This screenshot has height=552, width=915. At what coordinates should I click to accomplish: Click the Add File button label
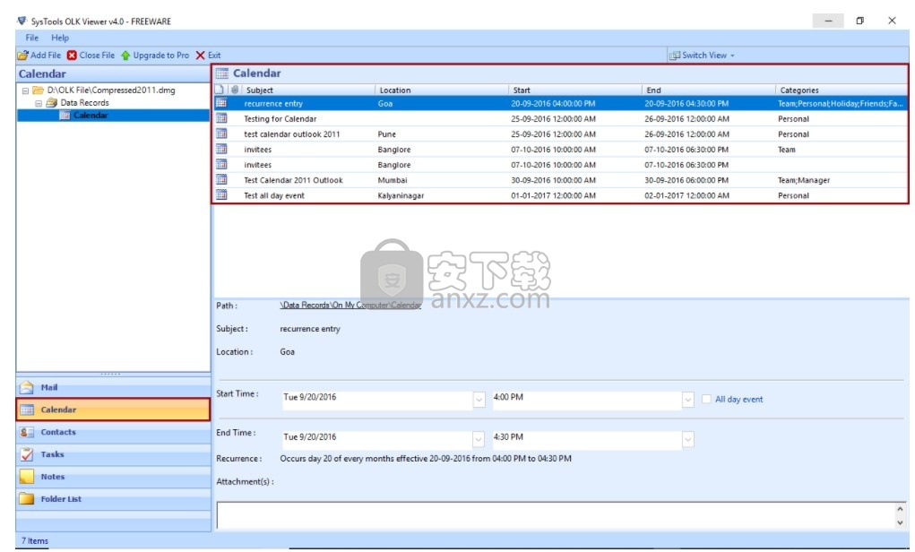pos(46,56)
